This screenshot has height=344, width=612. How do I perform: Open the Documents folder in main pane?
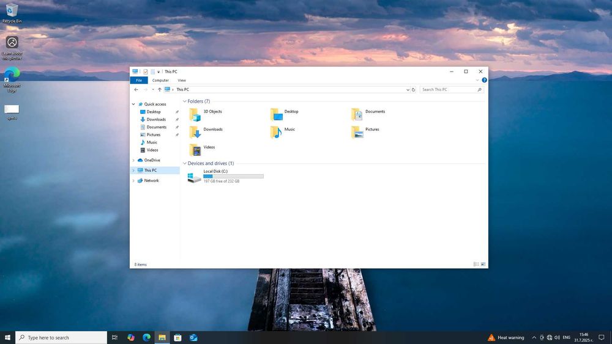click(357, 115)
